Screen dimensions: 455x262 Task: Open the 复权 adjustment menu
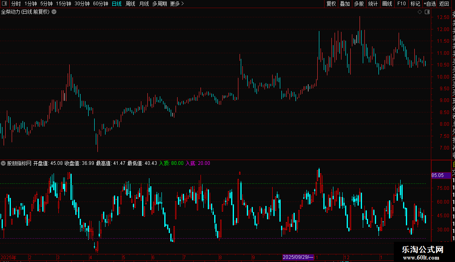pyautogui.click(x=331, y=4)
